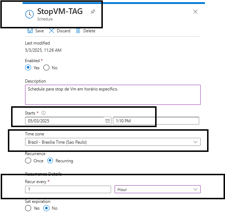Select Yes for Set expiration
Image resolution: width=225 pixels, height=214 pixels.
[x=28, y=208]
